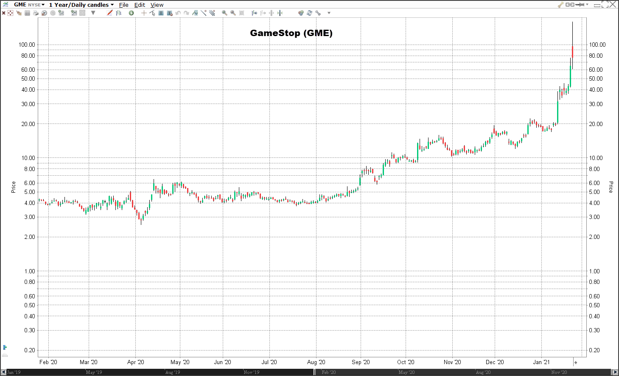
Task: Click the grey square grid icon
Action: tap(82, 13)
